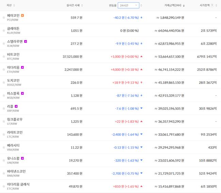
Task: Sort the list by the 자산 column
Action: coord(11,5)
